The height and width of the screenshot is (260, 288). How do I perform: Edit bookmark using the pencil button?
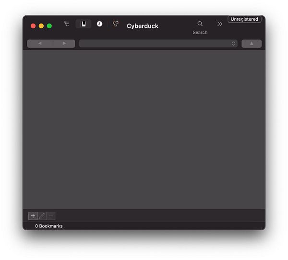point(42,216)
